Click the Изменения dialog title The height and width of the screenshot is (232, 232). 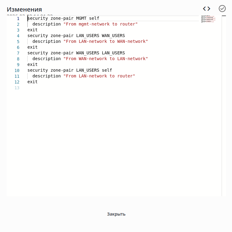pos(24,9)
